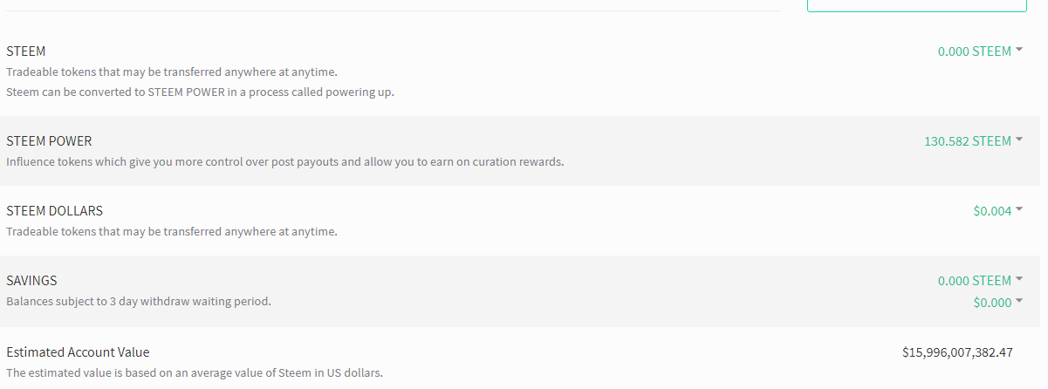Expand the $0.004 Steem Dollars dropdown
1048x389 pixels.
tap(997, 211)
